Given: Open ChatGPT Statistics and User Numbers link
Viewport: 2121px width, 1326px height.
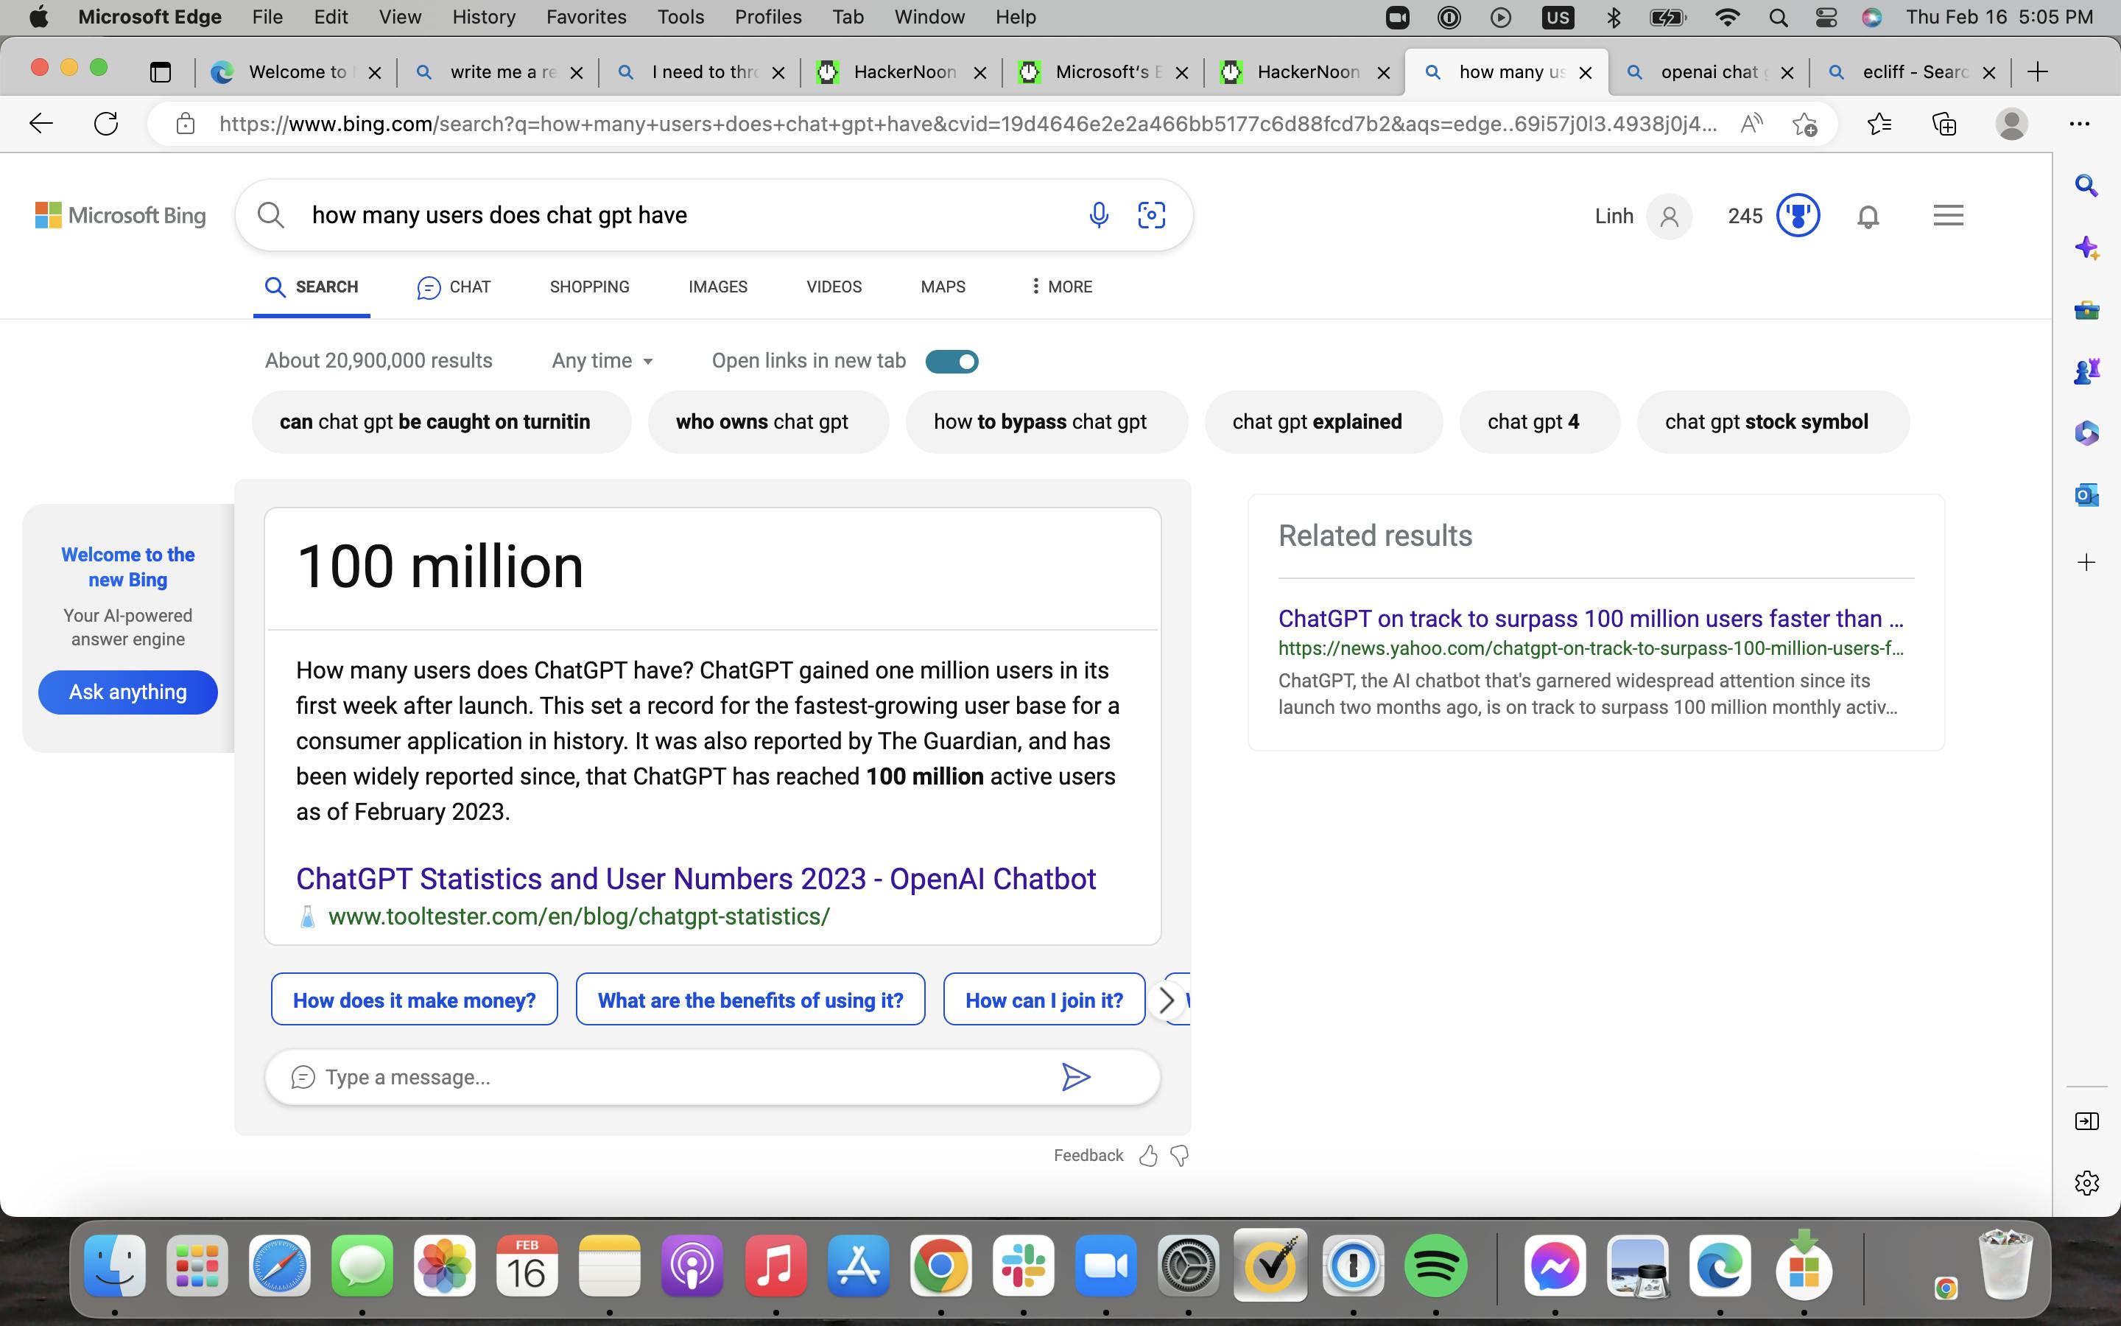Looking at the screenshot, I should (696, 879).
